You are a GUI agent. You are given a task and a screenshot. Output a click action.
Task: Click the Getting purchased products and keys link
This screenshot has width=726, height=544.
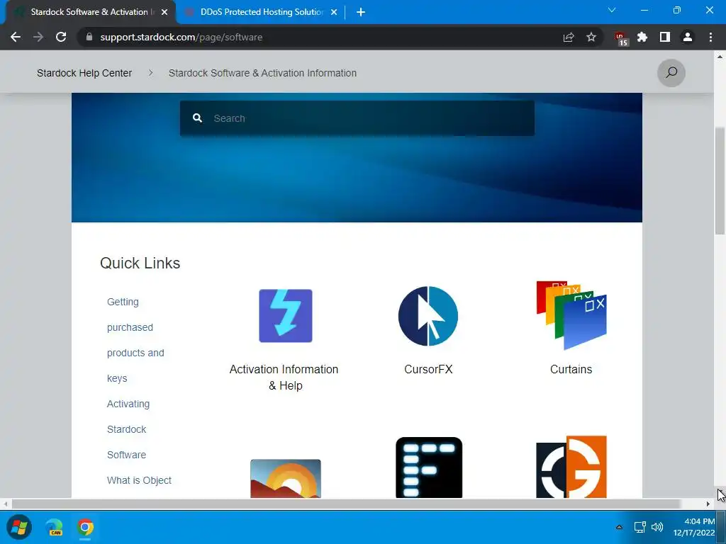(135, 340)
